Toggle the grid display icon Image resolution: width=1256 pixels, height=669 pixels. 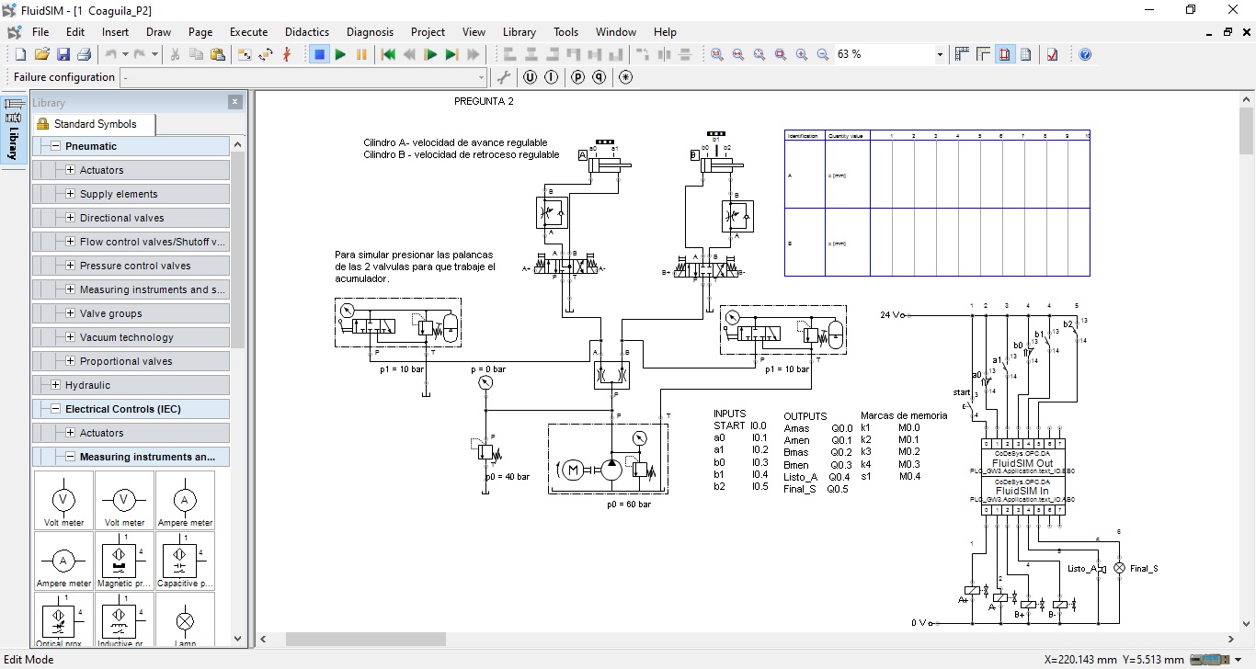pos(962,55)
